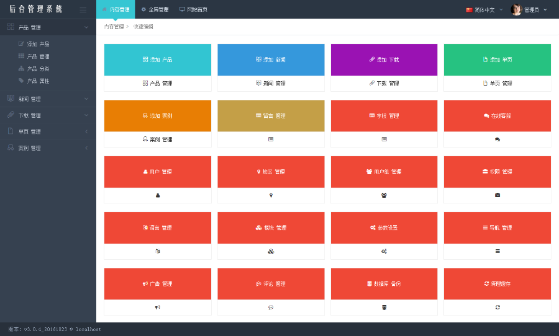Screen dimensions: 559x336
Task: Click the 参数设置 red tile
Action: click(384, 228)
